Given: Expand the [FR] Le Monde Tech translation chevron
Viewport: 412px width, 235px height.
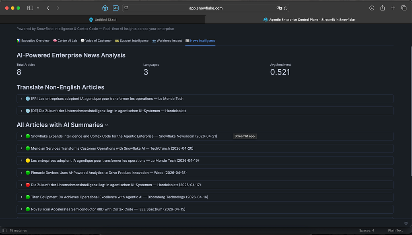Looking at the screenshot, I should (21, 99).
